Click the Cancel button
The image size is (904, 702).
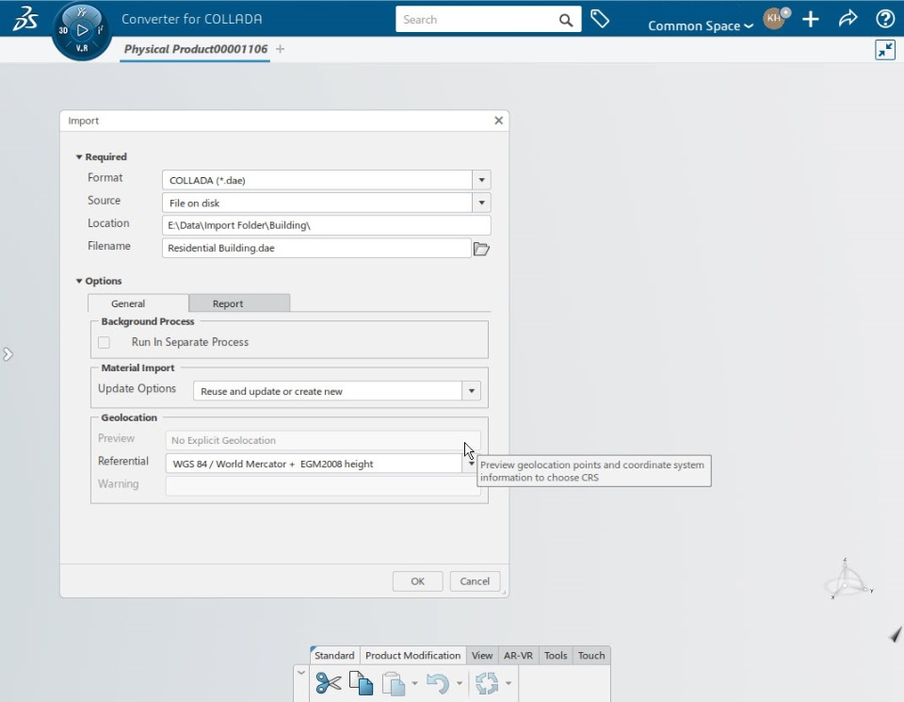(x=475, y=580)
